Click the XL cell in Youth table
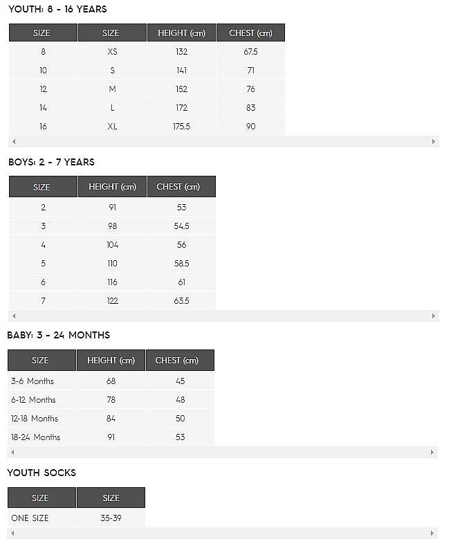Image resolution: width=451 pixels, height=555 pixels. click(x=112, y=127)
